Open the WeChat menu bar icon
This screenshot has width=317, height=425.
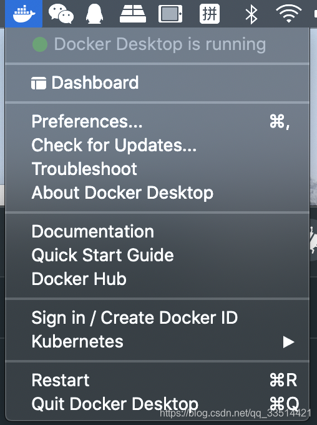[x=61, y=14]
